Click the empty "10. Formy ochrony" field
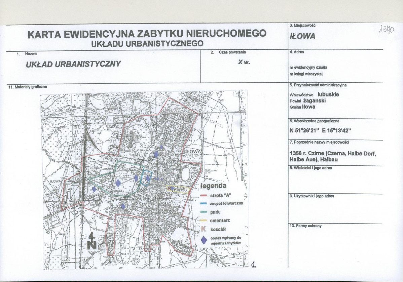403x282 pixels. tap(335, 247)
